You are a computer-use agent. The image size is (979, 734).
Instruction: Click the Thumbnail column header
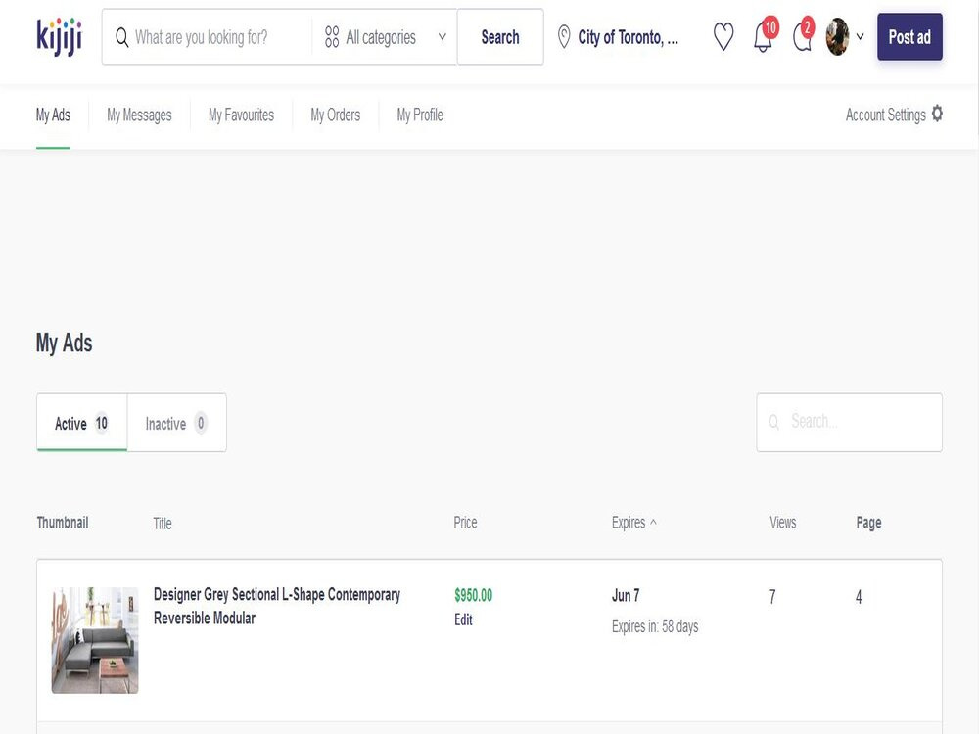(63, 523)
